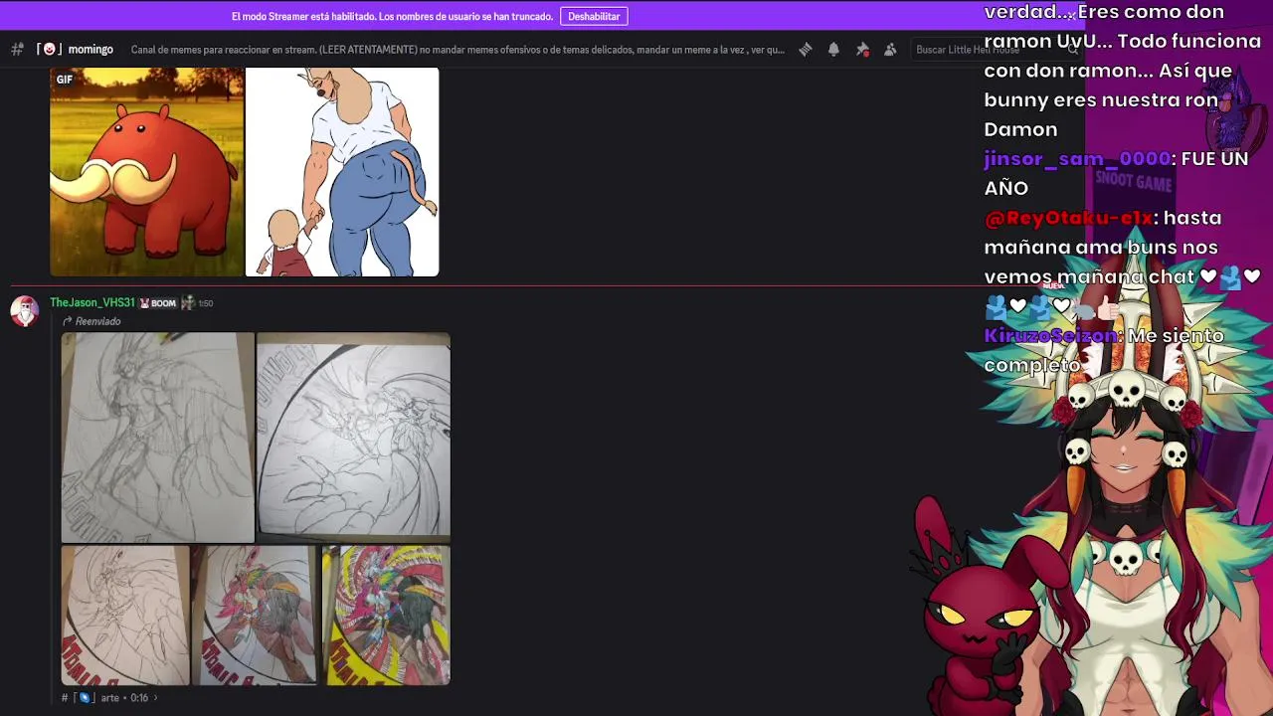Screen dimensions: 1273x716
Task: Click @ReyOtaku-e1x username in stream chat
Action: [1068, 218]
